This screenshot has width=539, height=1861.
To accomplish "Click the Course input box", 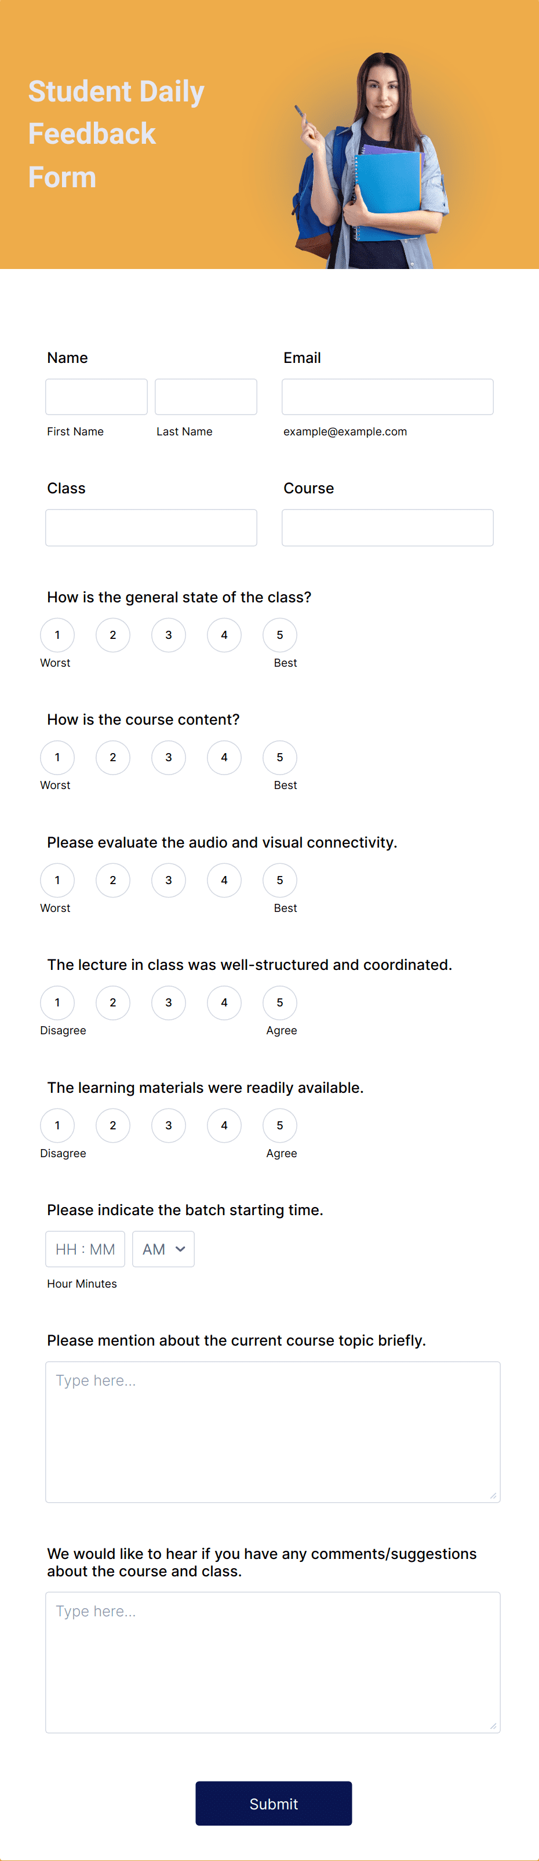I will click(x=387, y=528).
